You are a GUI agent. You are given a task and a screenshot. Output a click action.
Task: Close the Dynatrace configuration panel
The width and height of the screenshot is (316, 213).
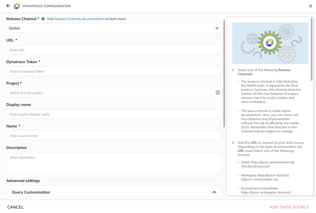310,6
